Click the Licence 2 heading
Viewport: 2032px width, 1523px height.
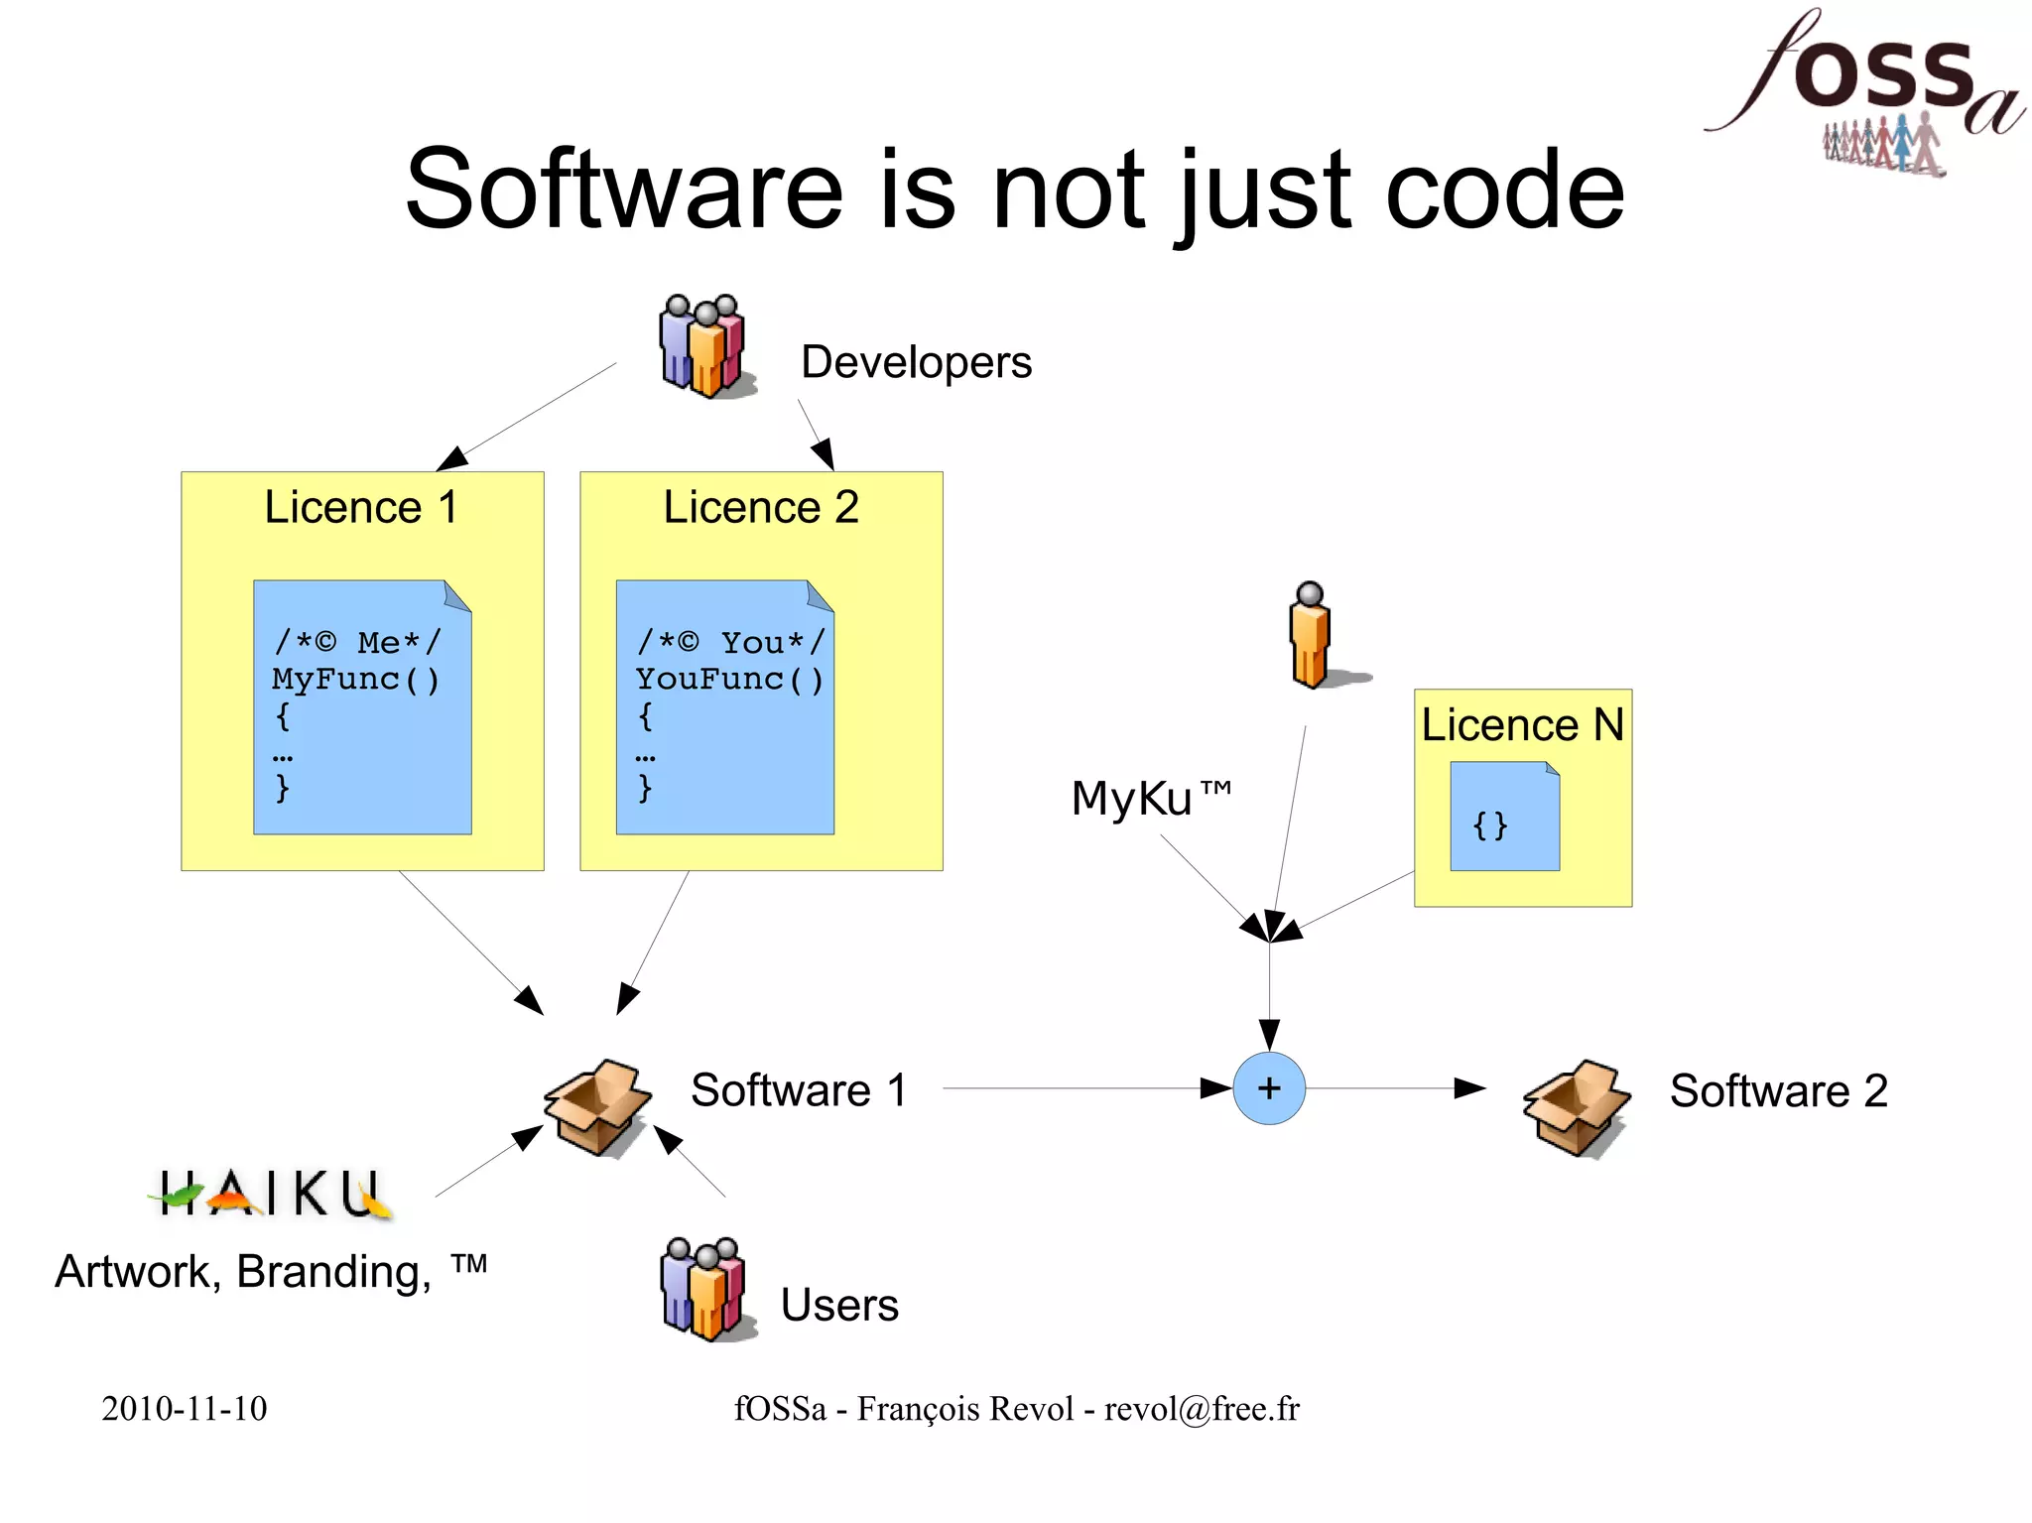[x=761, y=507]
